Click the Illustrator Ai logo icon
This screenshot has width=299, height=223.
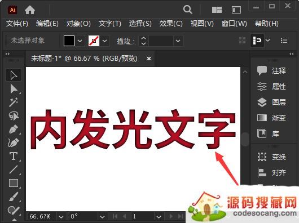pos(12,10)
